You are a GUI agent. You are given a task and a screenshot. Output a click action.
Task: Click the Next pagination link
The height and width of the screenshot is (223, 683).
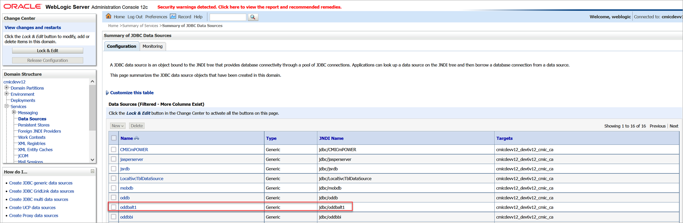674,126
